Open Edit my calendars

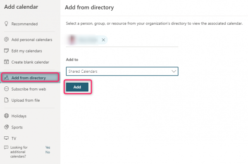click(x=27, y=51)
